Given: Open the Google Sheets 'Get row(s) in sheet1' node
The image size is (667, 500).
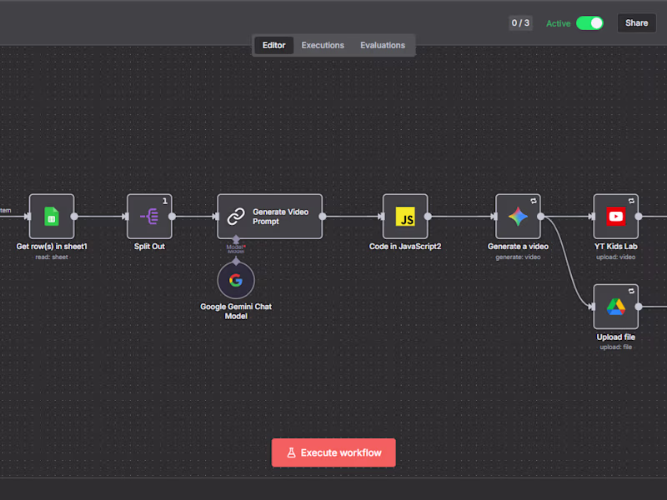Looking at the screenshot, I should click(51, 216).
